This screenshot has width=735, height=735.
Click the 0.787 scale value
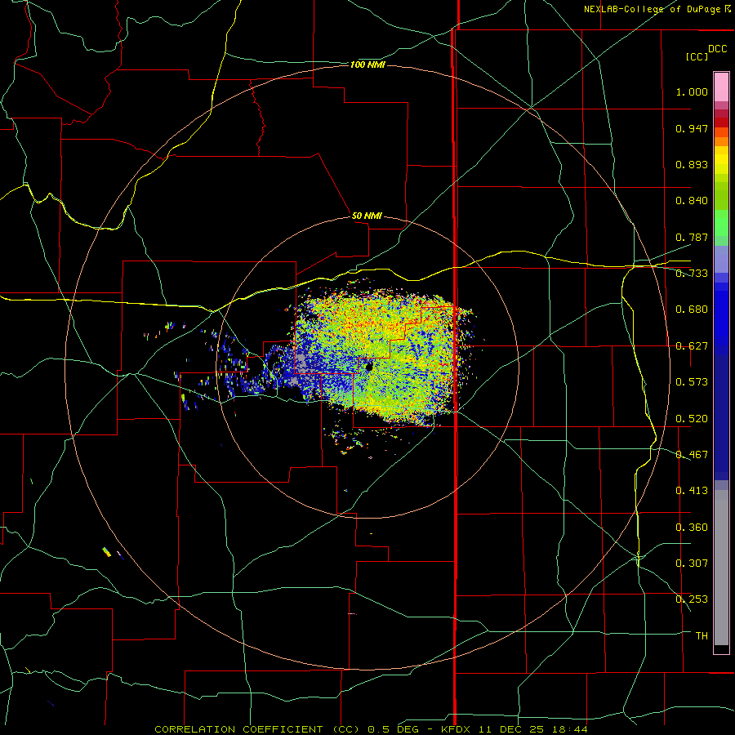[692, 237]
